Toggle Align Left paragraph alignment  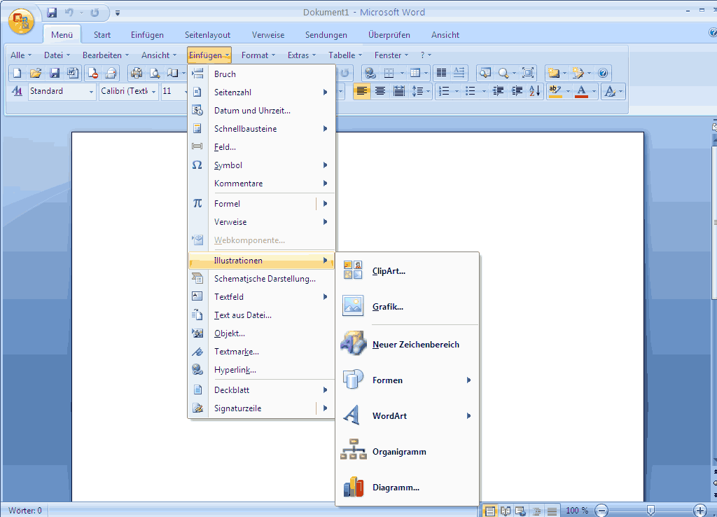362,91
